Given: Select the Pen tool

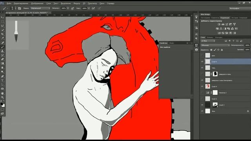Looking at the screenshot, I should [2, 76].
